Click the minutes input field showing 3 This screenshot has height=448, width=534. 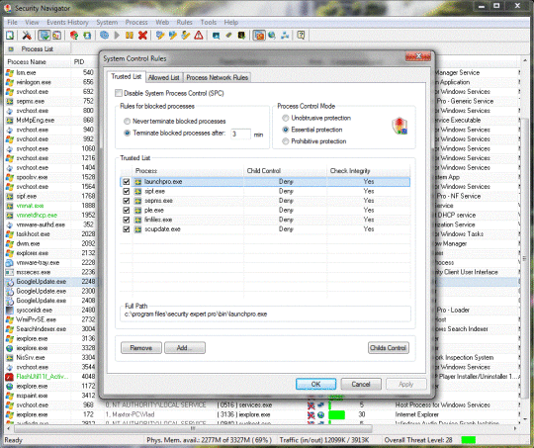(x=240, y=134)
